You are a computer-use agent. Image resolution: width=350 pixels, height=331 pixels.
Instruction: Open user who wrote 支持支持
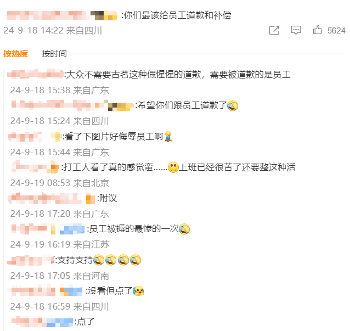(31, 260)
